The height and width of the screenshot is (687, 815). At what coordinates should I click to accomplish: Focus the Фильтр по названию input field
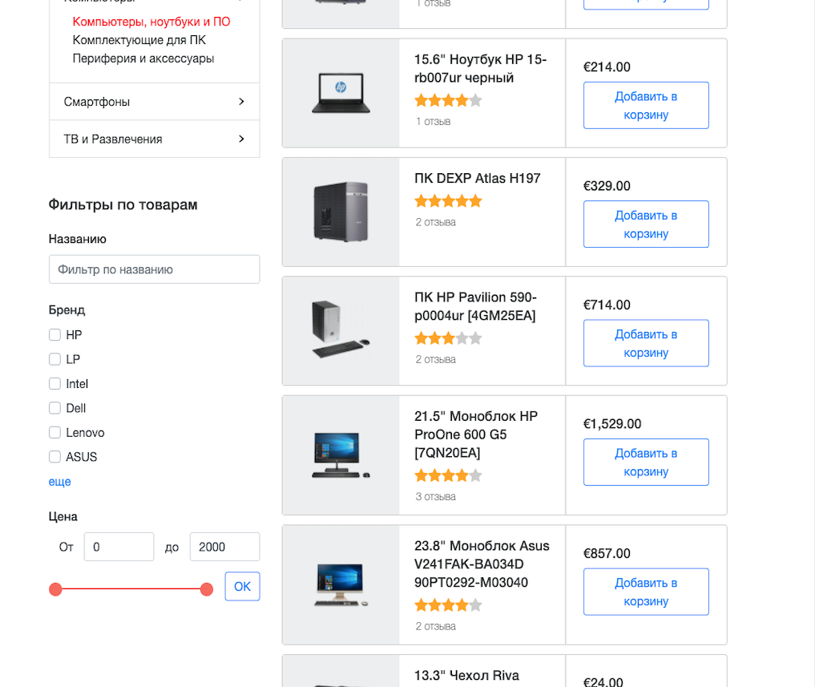(155, 269)
